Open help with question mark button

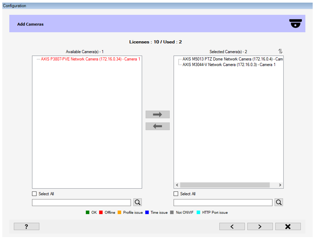[27, 227]
